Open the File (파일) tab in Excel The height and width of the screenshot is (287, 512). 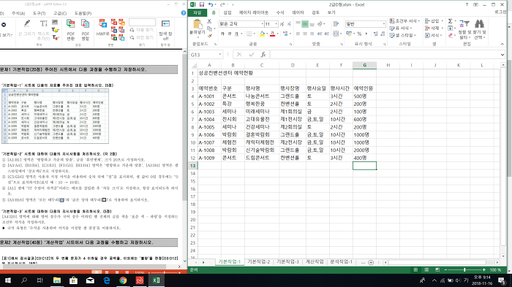(x=197, y=12)
